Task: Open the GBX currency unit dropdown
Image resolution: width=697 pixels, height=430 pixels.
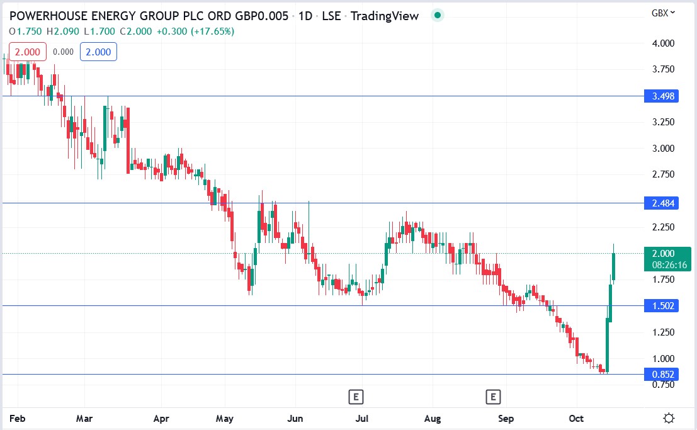Action: click(x=662, y=13)
